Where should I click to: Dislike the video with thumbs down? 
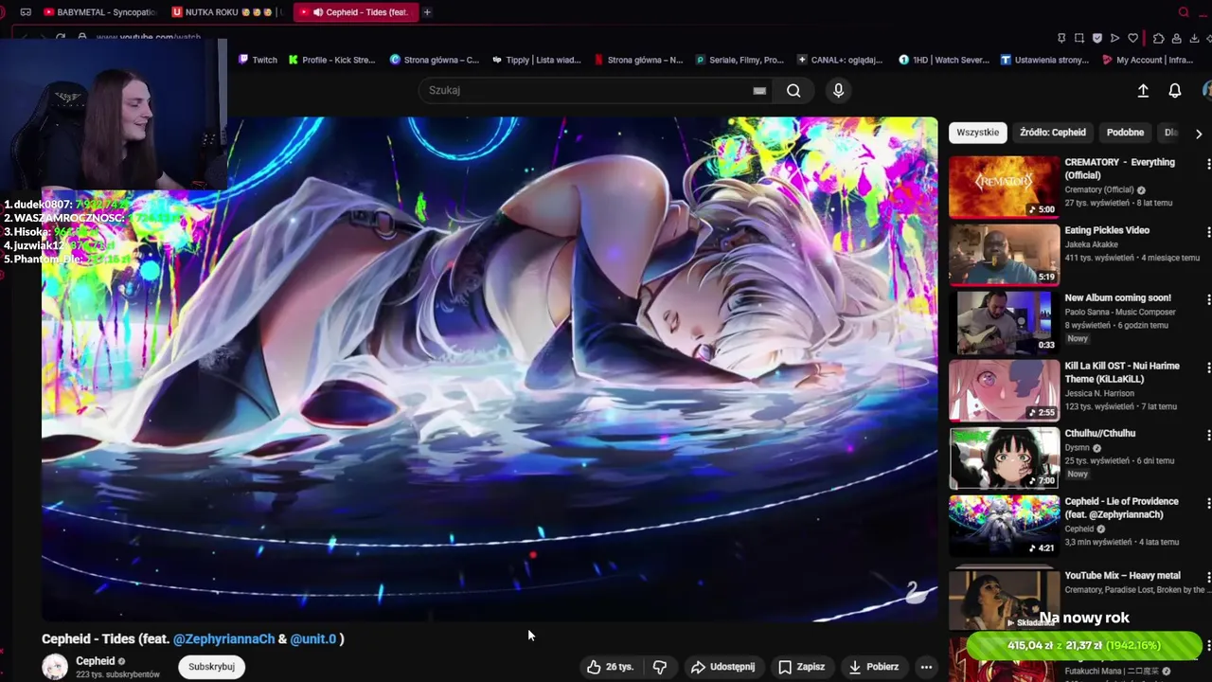(x=660, y=667)
